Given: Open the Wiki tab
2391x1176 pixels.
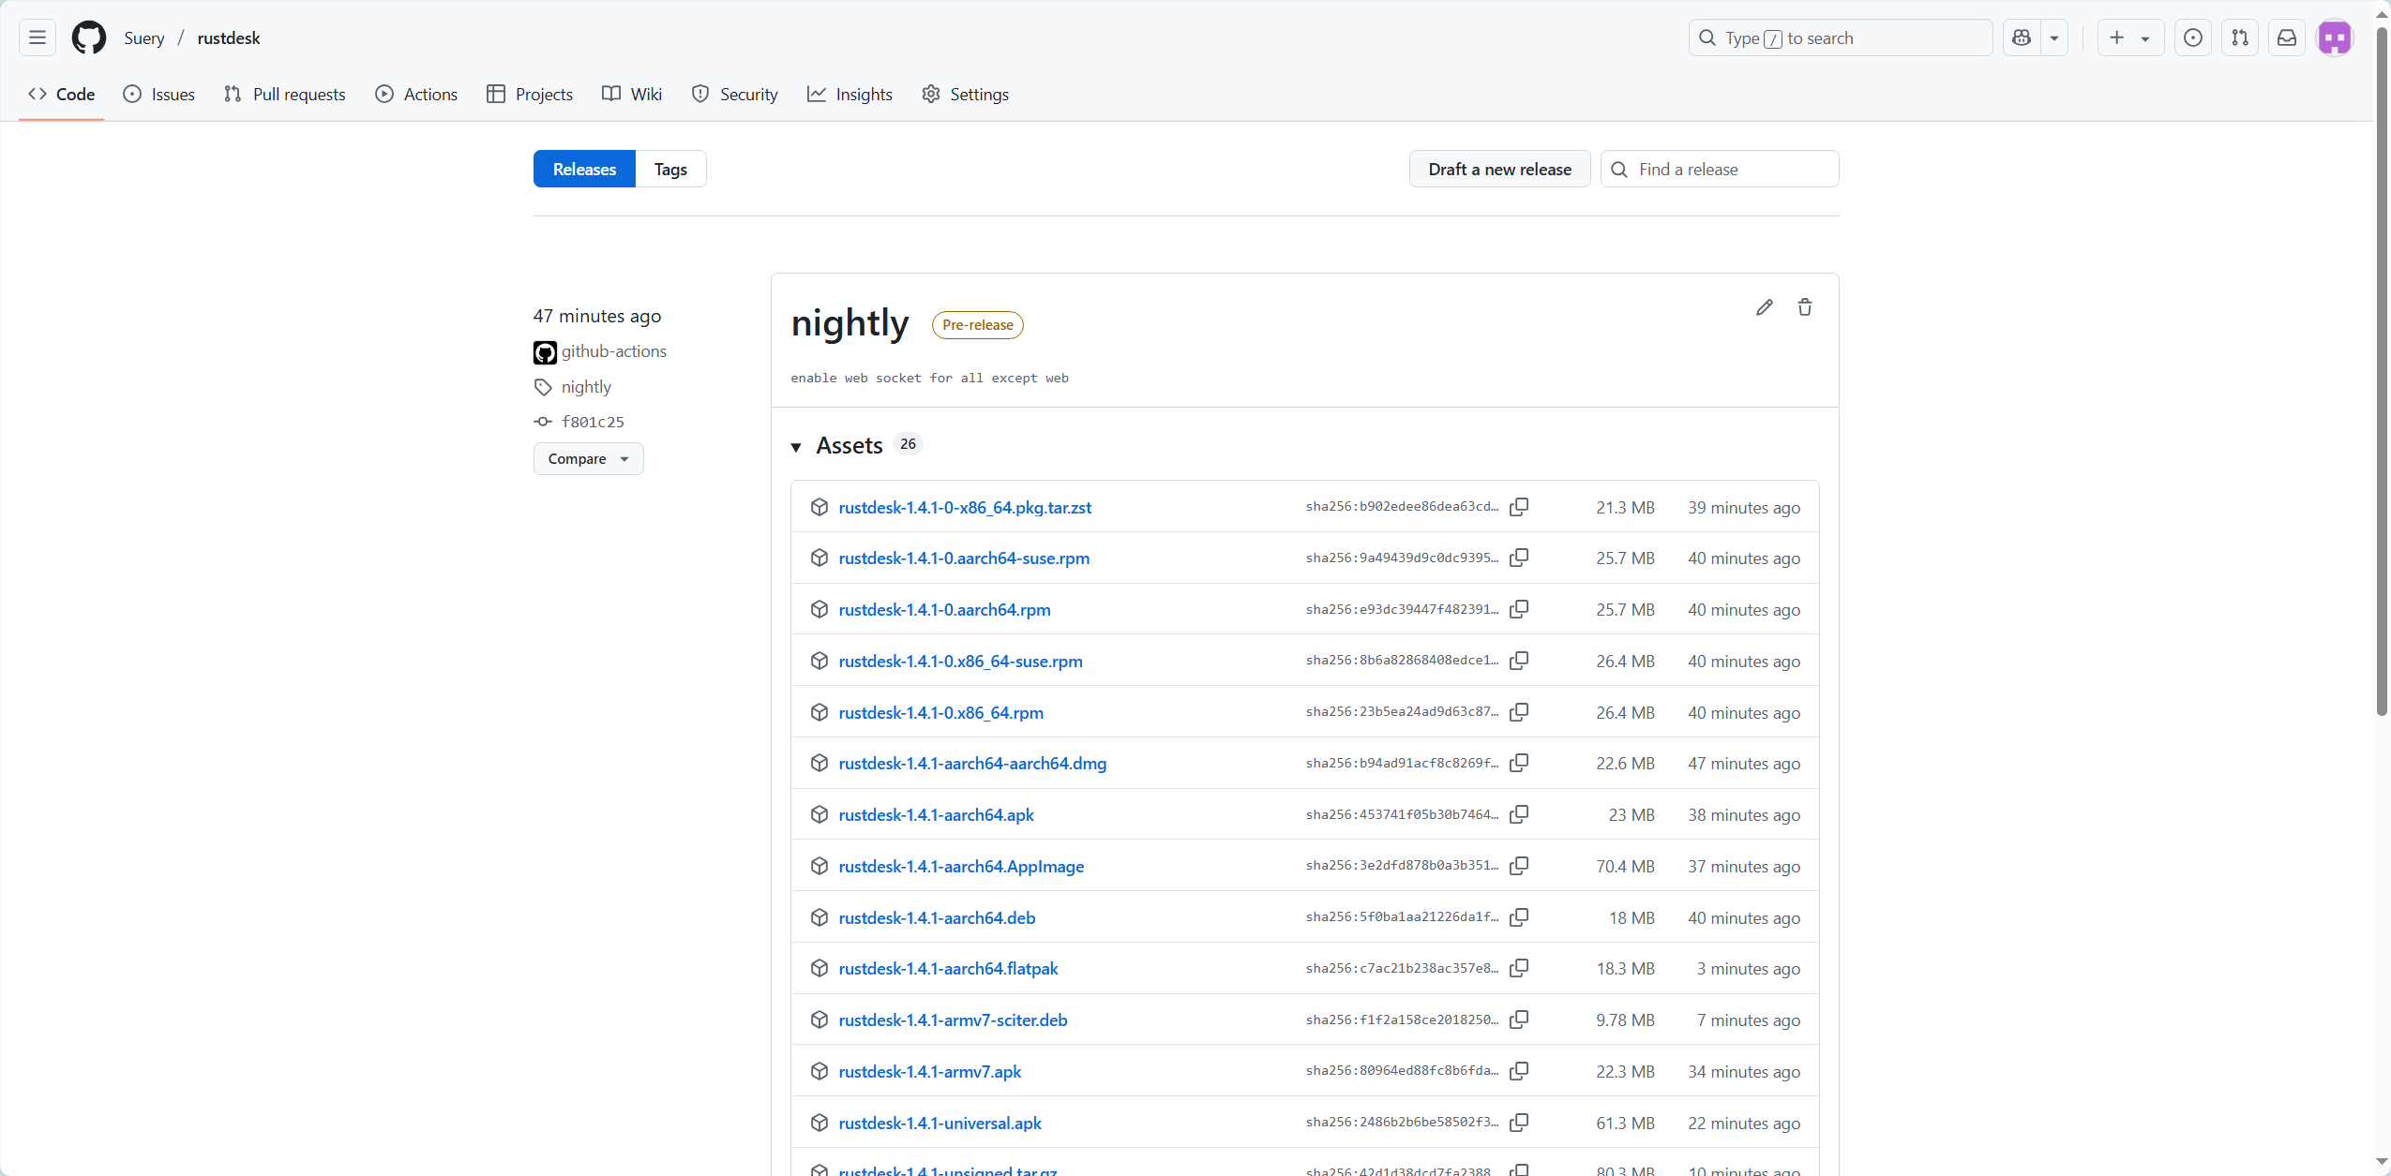Looking at the screenshot, I should pos(632,94).
